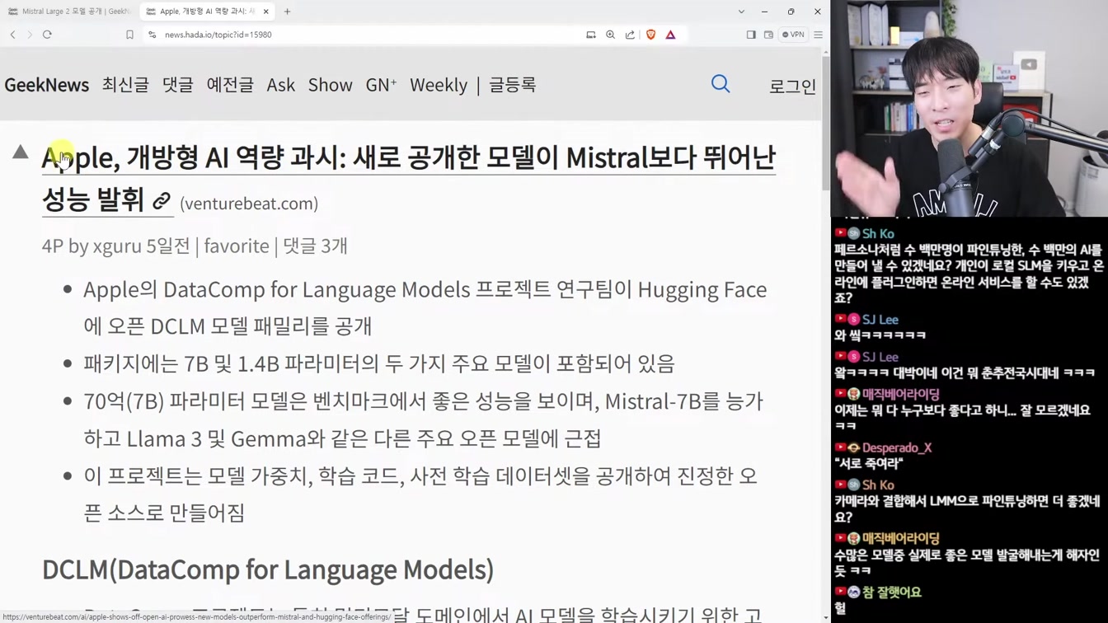Open the 댓글 menu

click(x=177, y=85)
